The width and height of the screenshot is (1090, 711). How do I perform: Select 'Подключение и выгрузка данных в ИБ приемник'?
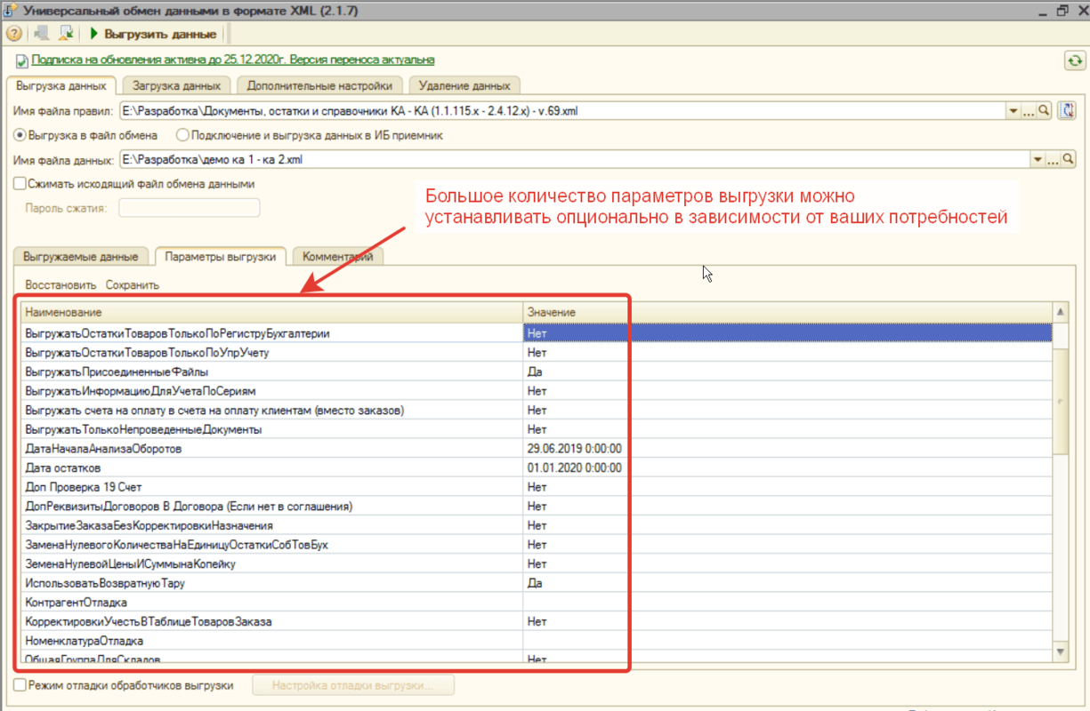tap(182, 136)
